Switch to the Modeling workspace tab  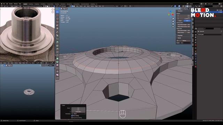[x=31, y=4]
